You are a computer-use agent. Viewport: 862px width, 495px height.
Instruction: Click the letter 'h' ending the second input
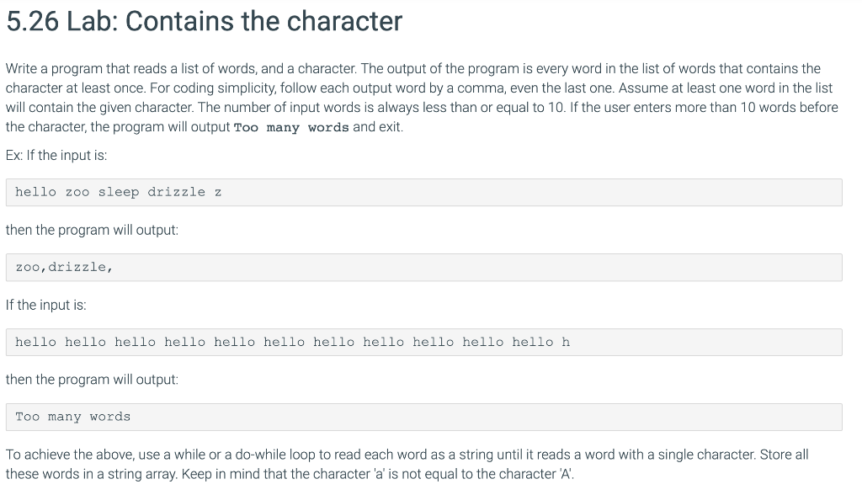tap(566, 342)
